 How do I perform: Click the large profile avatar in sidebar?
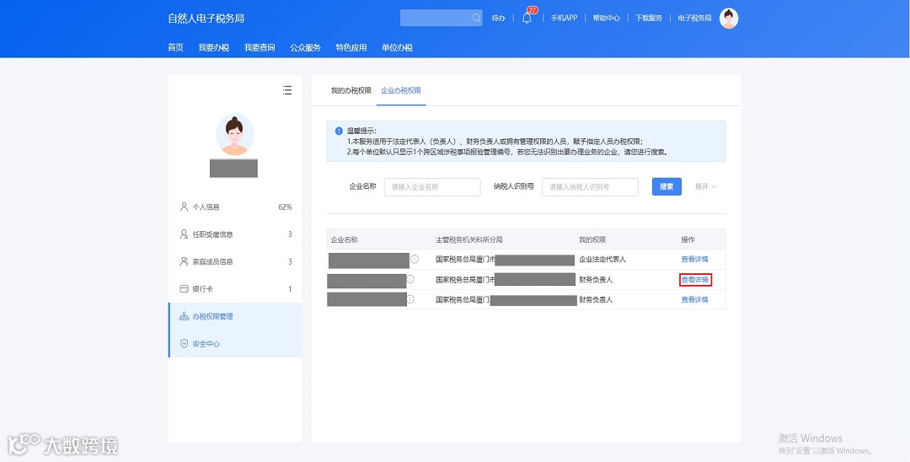pos(235,134)
